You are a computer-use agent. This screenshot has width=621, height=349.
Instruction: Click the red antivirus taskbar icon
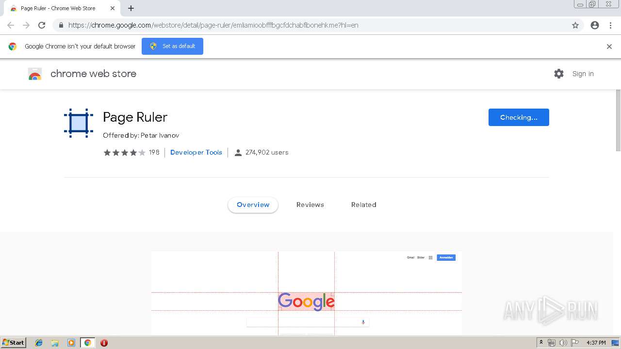[x=104, y=343]
